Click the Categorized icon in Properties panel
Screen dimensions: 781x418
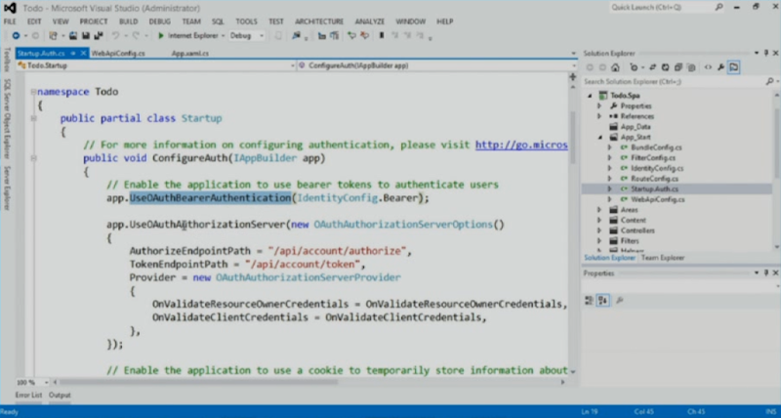point(590,301)
